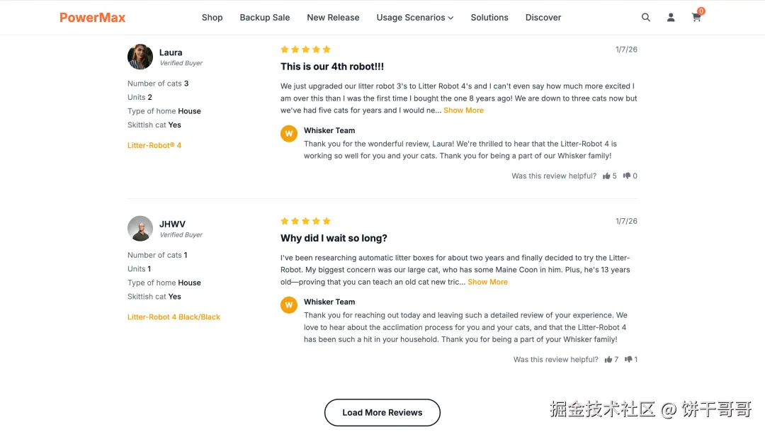Click the Load More Reviews button
Screen dimensions: 765x432
click(x=382, y=413)
